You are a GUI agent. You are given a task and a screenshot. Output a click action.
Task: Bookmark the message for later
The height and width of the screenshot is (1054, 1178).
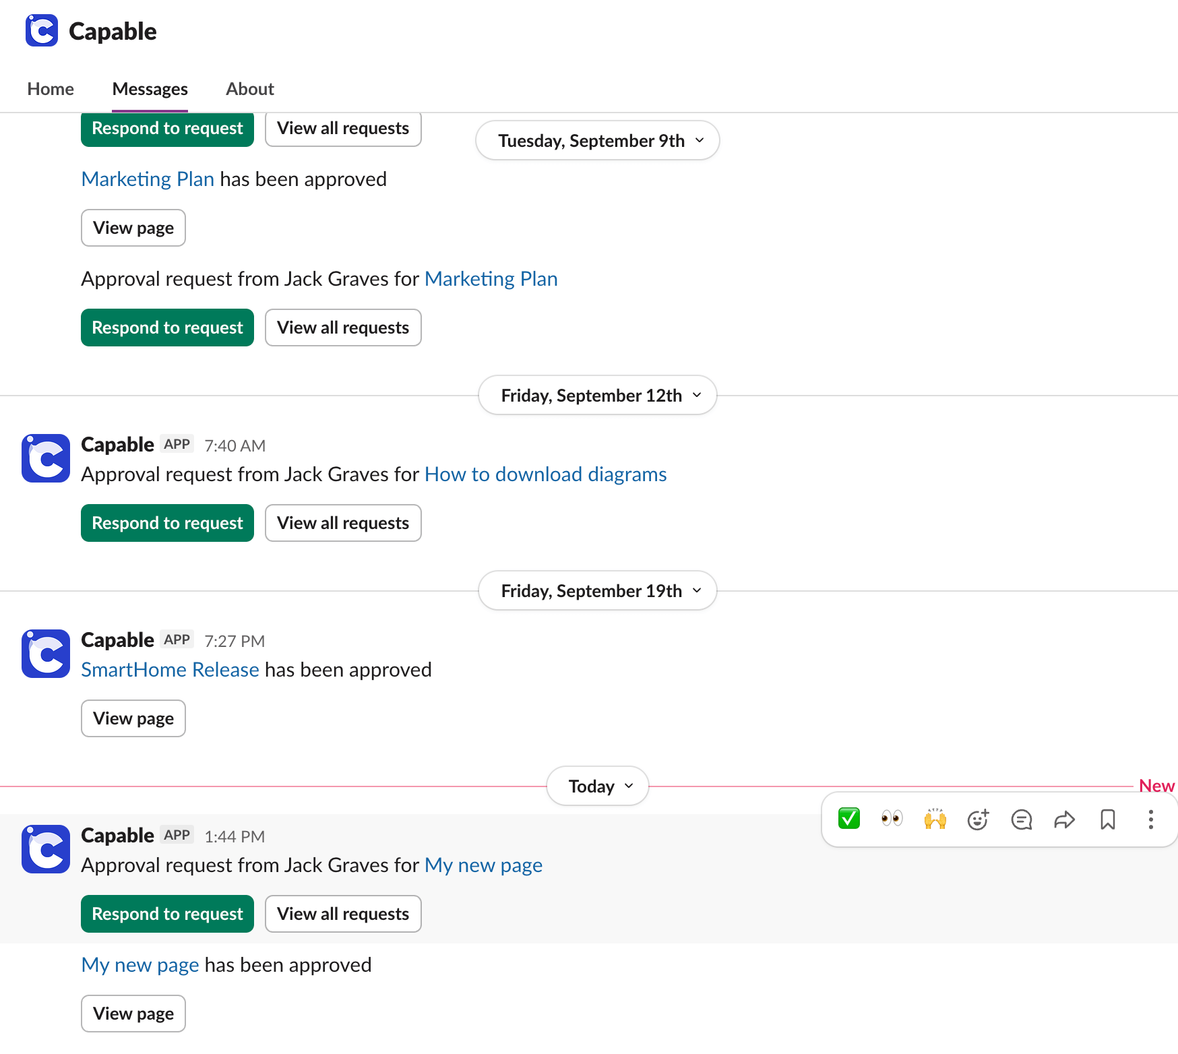(1107, 819)
